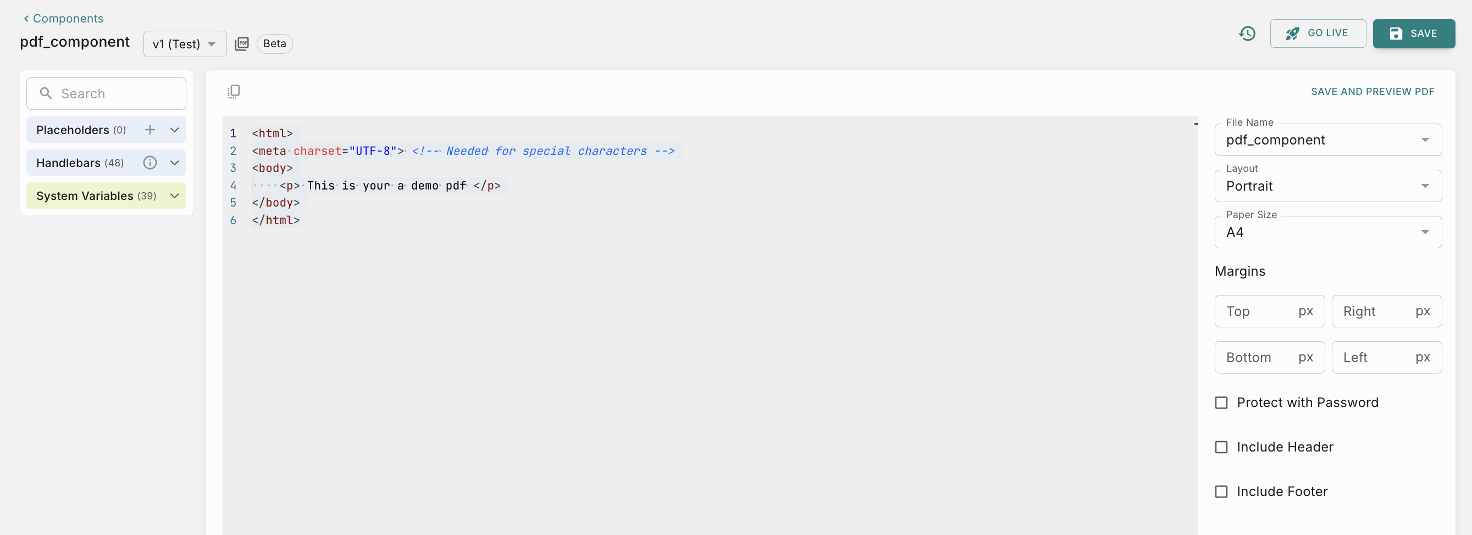Viewport: 1472px width, 535px height.
Task: Open version history clock icon
Action: (1247, 34)
